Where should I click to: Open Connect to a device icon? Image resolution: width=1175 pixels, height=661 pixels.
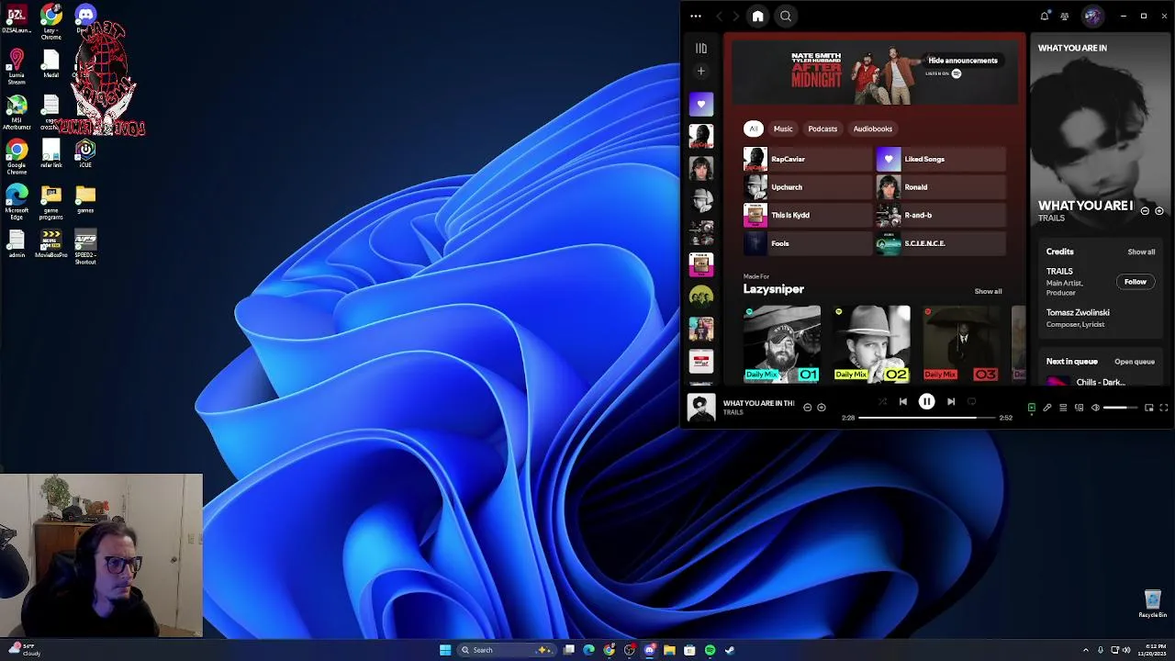pos(1080,408)
